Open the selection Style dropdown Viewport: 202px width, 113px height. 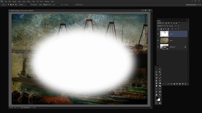[47, 5]
